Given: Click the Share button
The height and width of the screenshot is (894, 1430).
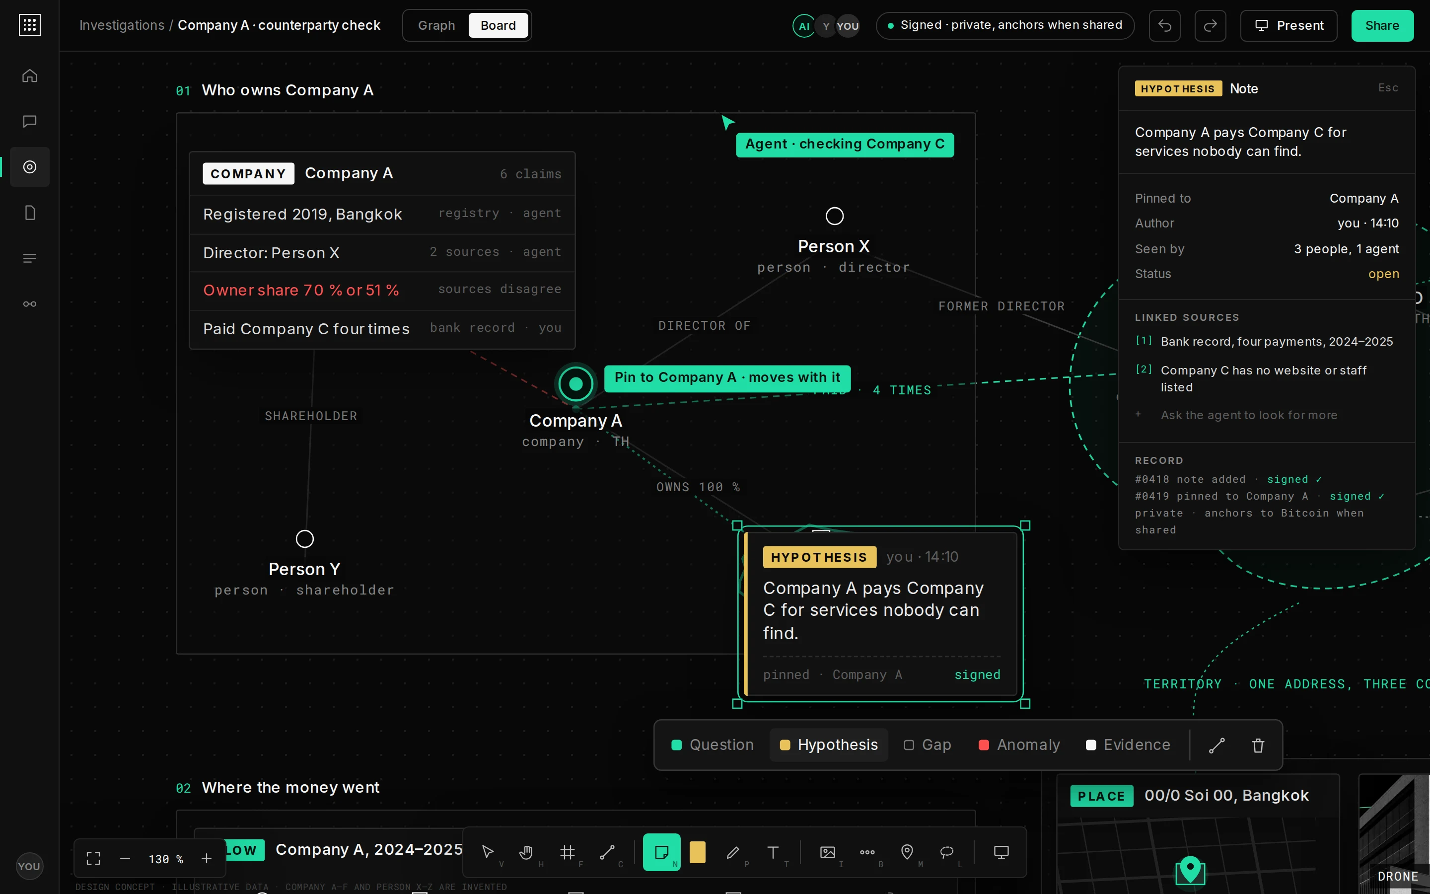Looking at the screenshot, I should pos(1382,25).
